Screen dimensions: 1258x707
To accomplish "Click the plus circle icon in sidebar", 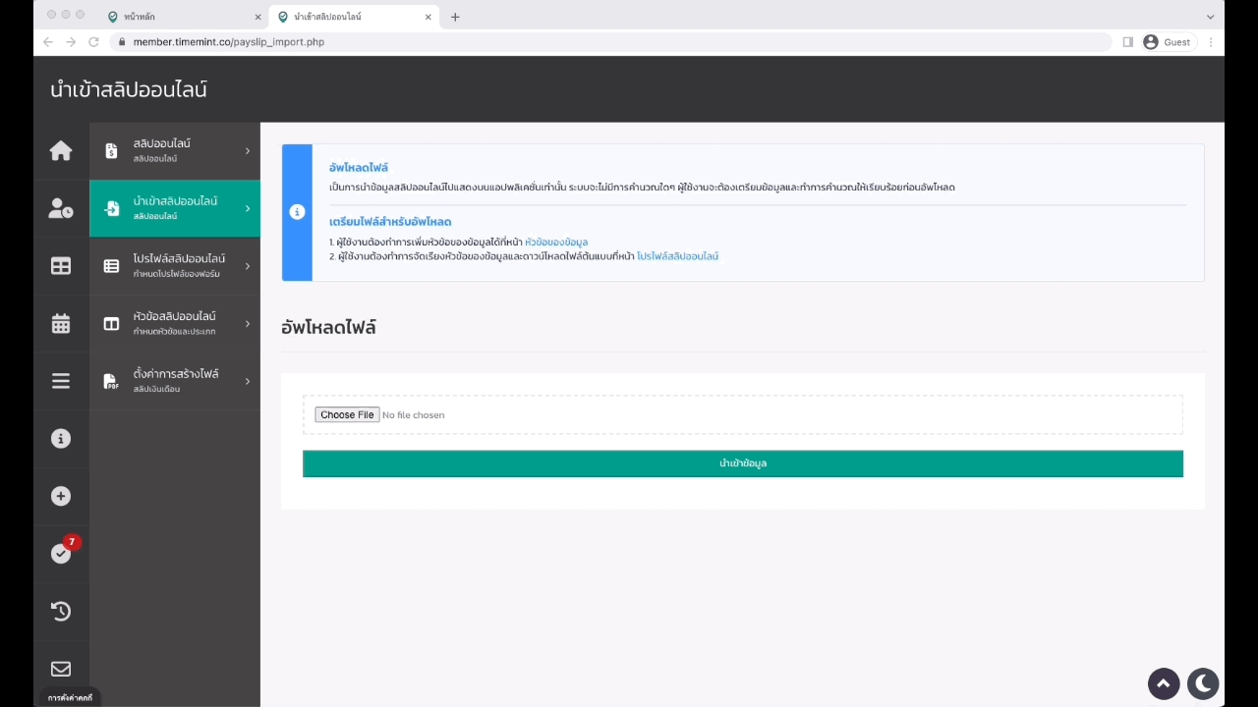I will click(x=61, y=496).
